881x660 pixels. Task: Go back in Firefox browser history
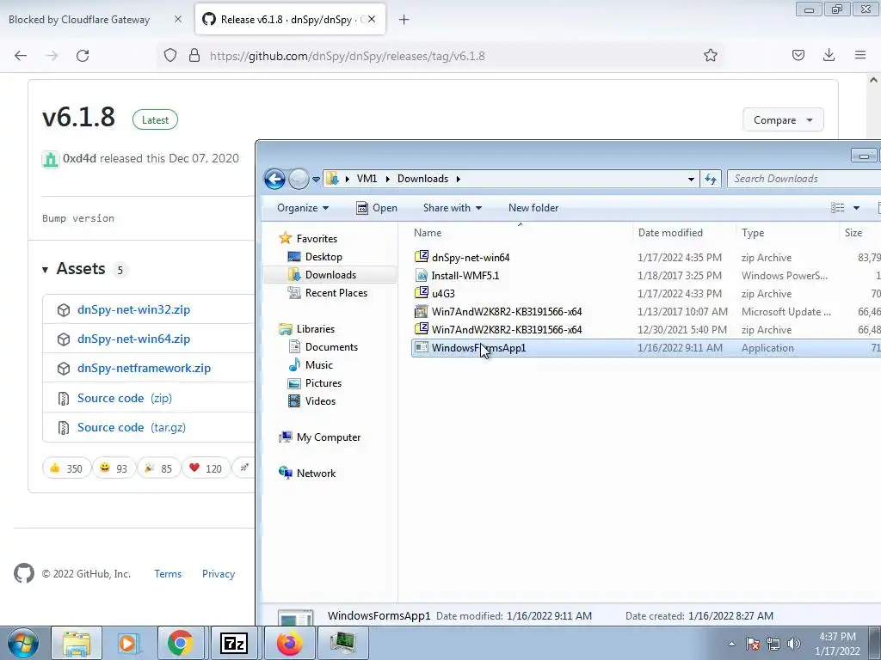pos(21,56)
